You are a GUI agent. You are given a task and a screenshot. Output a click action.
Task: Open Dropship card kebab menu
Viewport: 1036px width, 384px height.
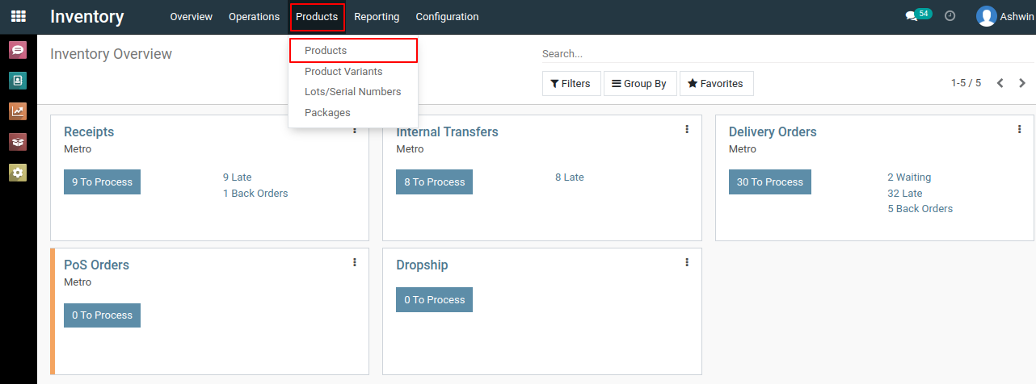(687, 262)
